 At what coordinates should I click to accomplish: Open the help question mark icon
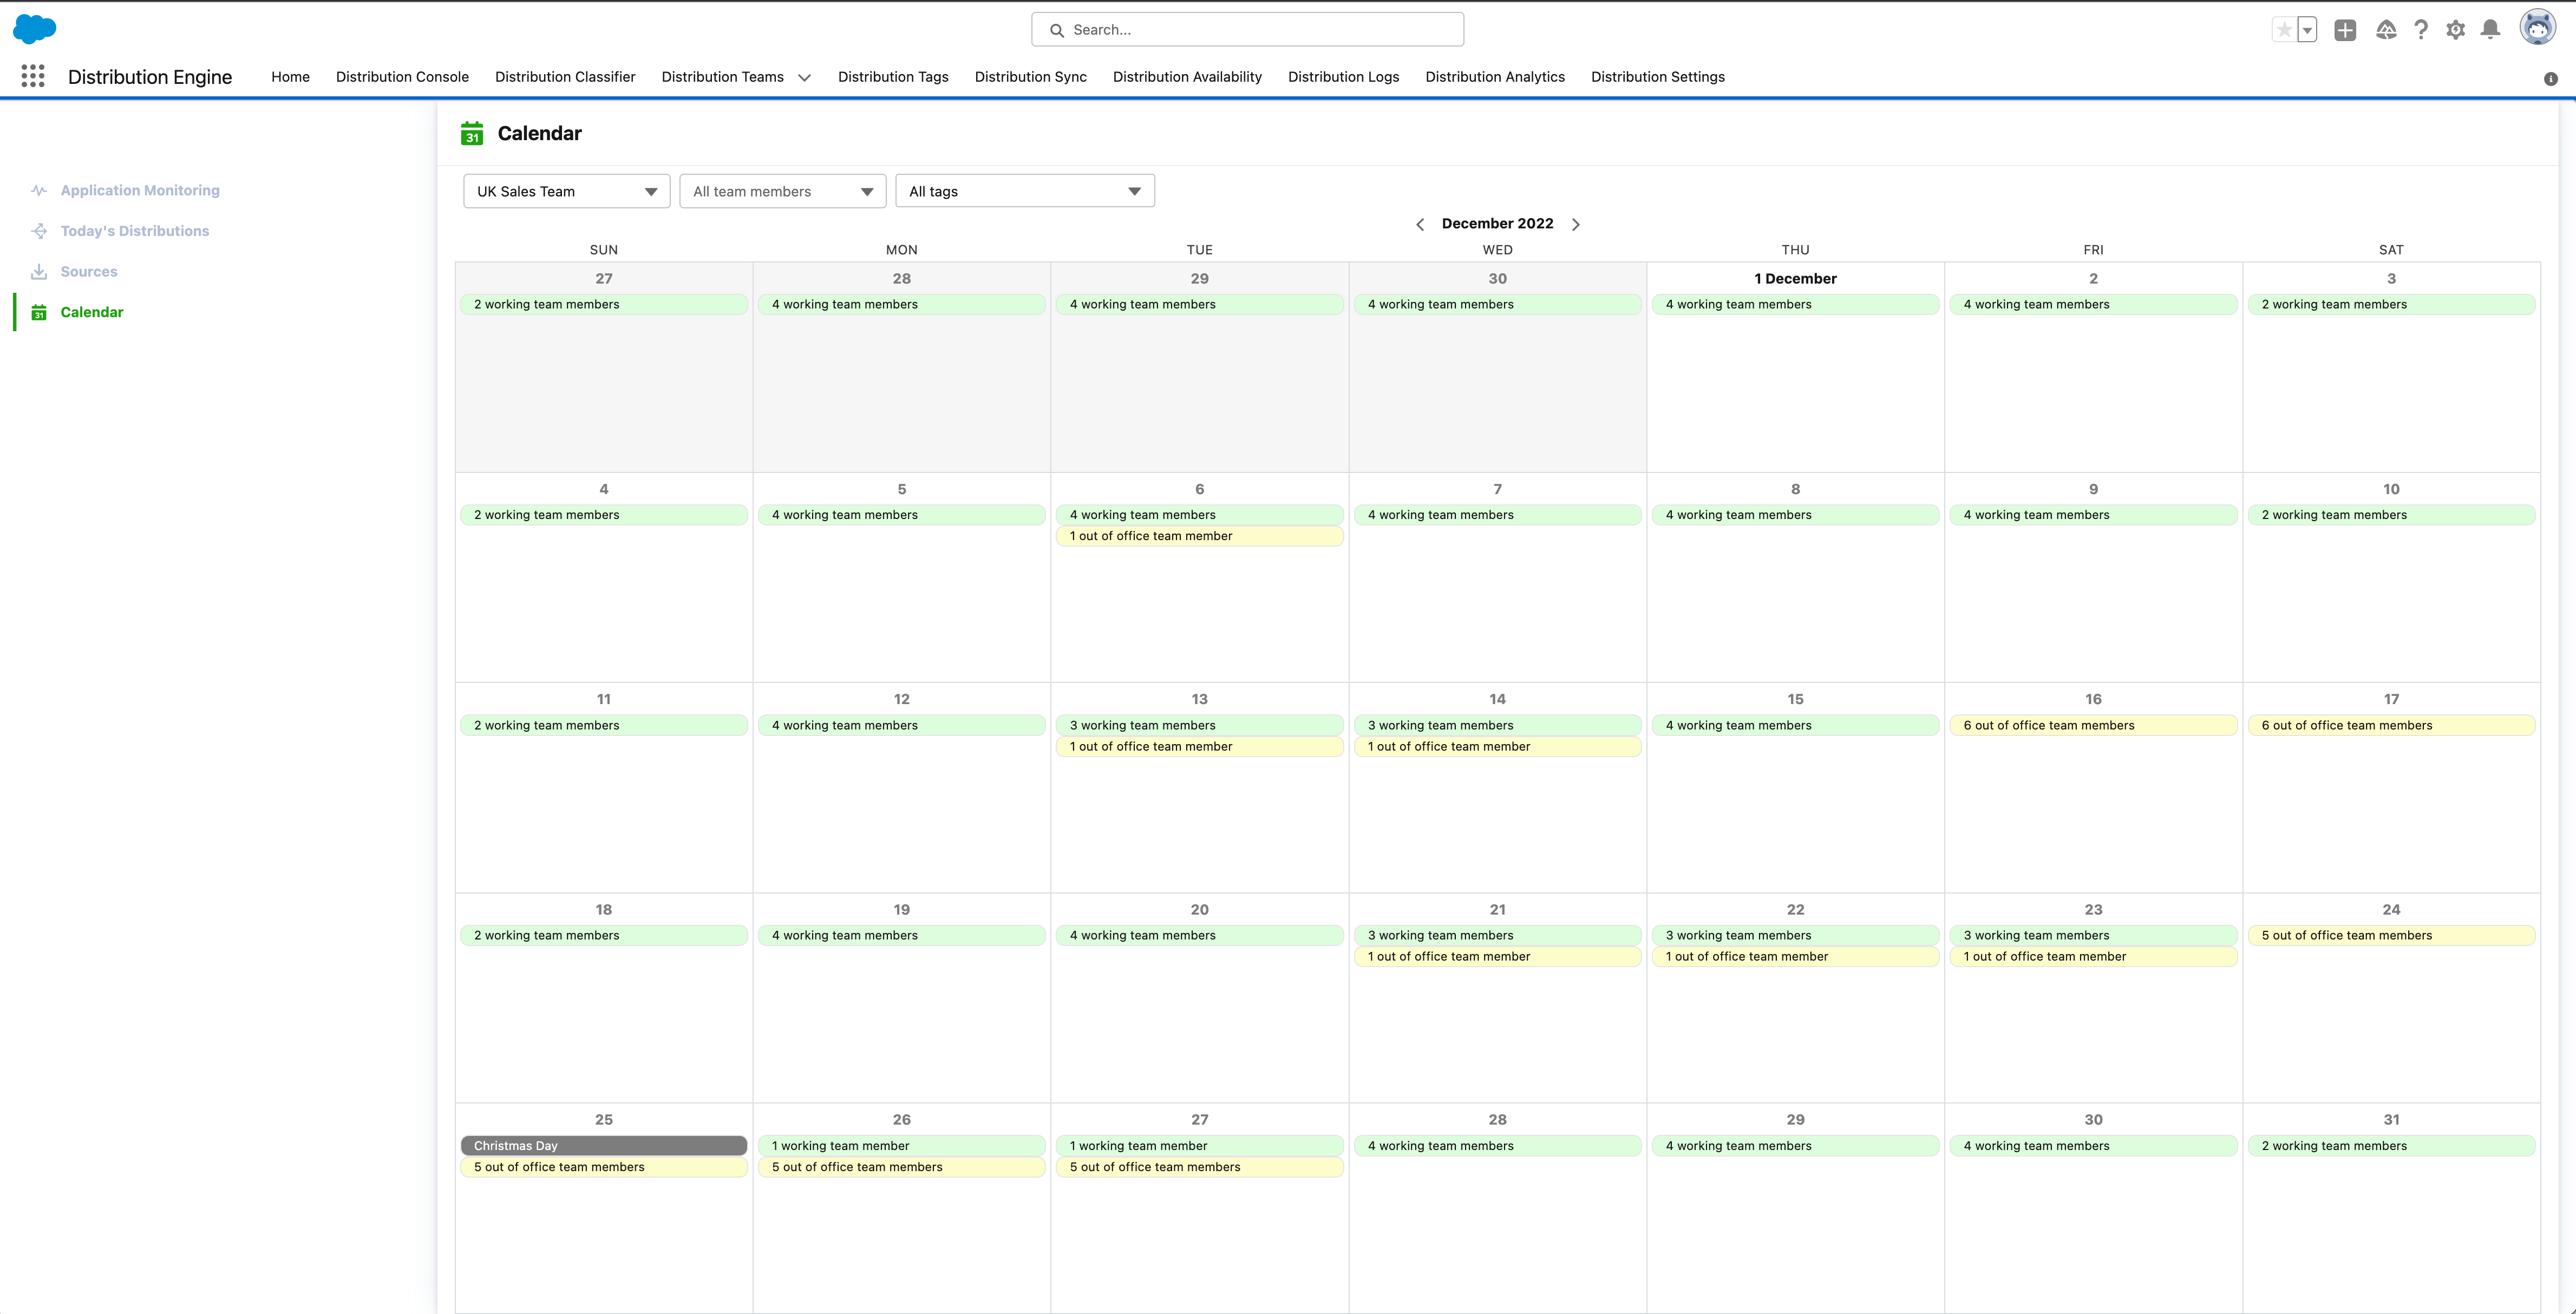point(2421,30)
